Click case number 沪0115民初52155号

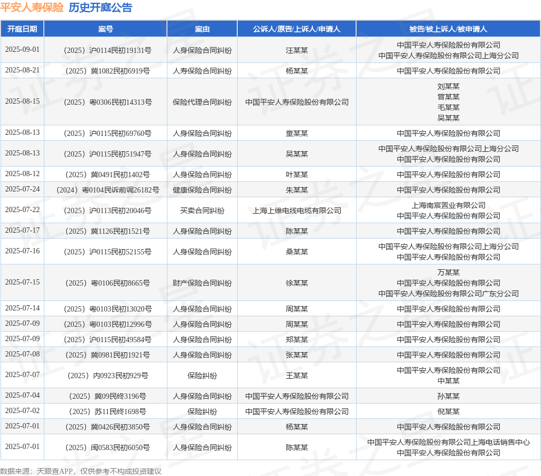click(108, 252)
